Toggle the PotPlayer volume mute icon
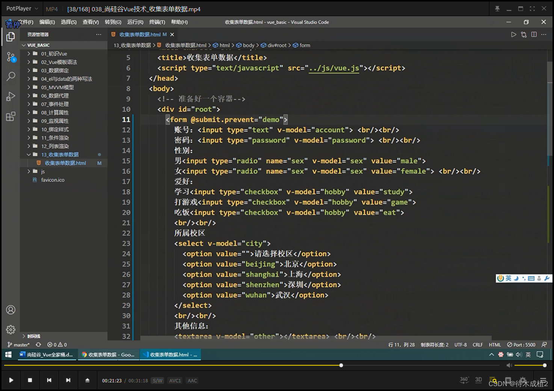Viewport: 554px width, 391px height. tap(509, 365)
